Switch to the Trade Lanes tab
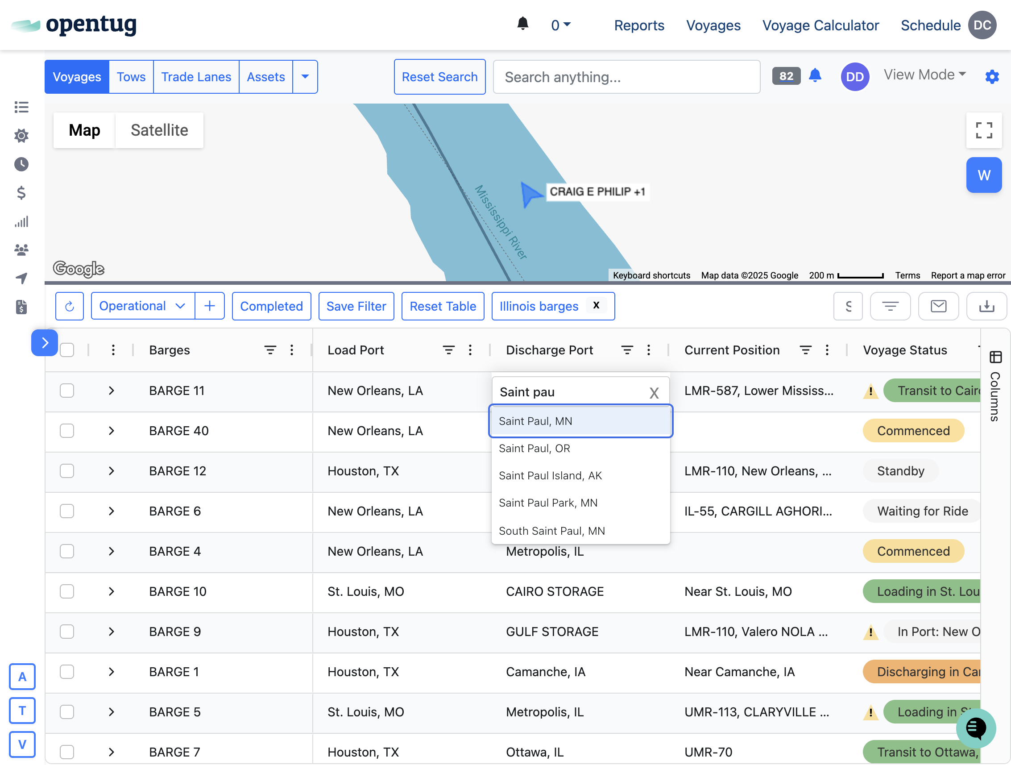The image size is (1011, 765). pyautogui.click(x=196, y=77)
